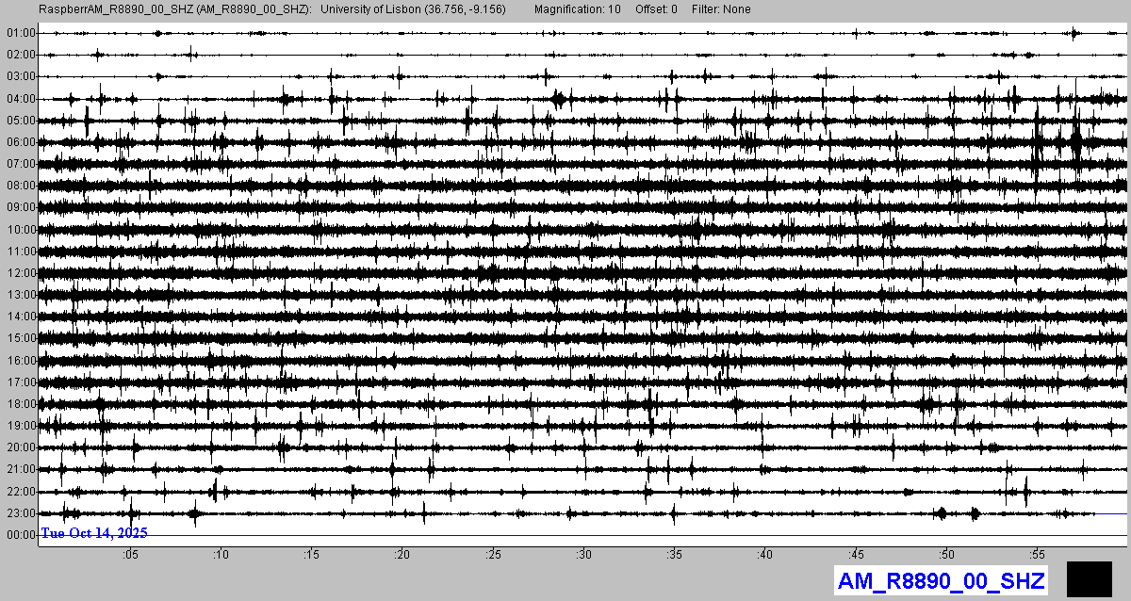
Task: Select the 01:00 hour label
Action: (x=21, y=33)
